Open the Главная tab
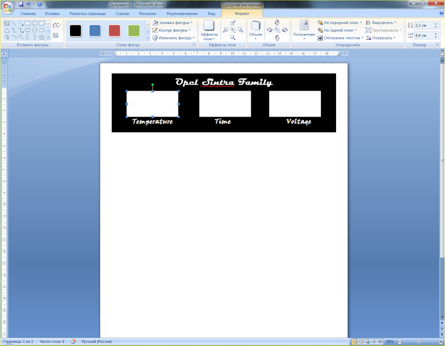This screenshot has width=445, height=346. (28, 13)
